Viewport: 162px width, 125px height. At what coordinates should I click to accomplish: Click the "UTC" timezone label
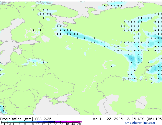[141, 119]
